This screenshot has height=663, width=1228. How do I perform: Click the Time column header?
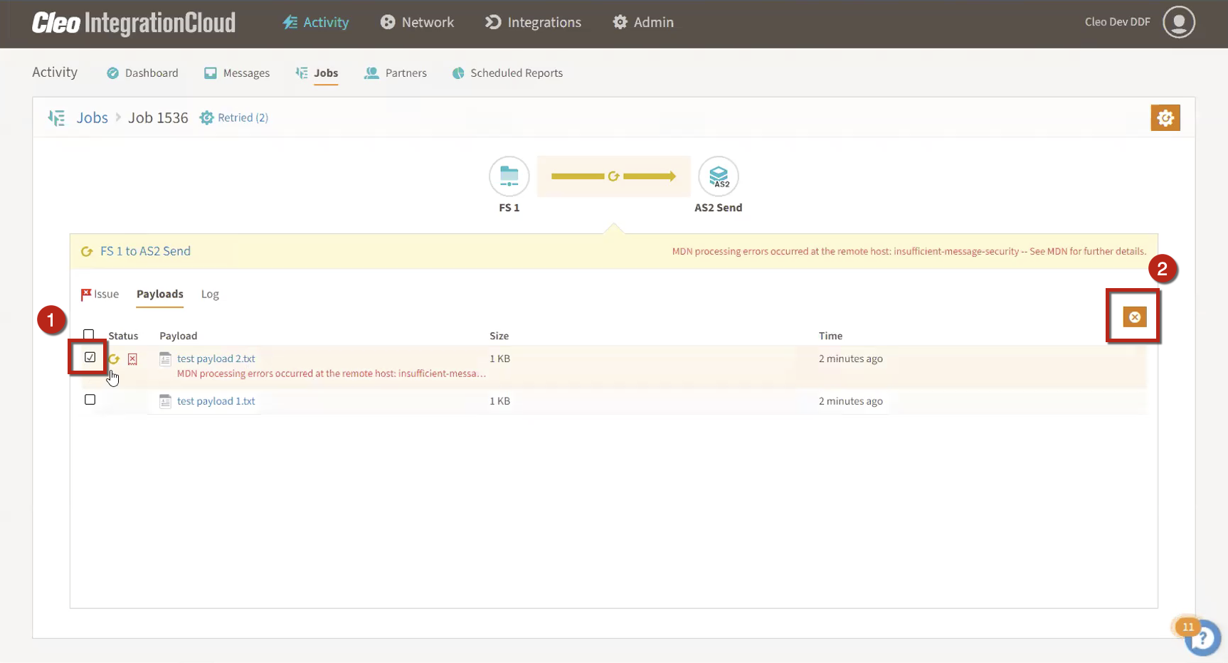pos(830,336)
